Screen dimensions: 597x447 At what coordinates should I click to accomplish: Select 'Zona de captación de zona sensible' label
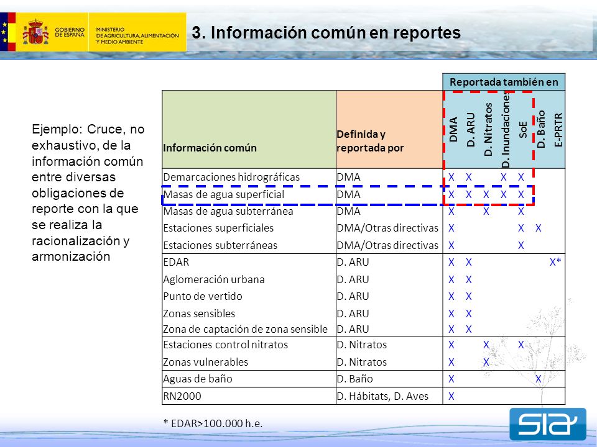point(245,329)
